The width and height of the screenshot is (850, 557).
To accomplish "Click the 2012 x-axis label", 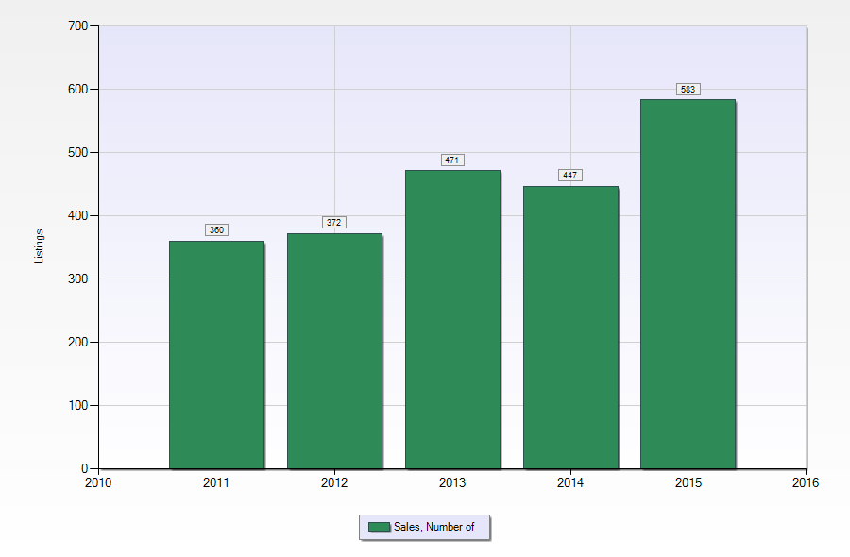I will [334, 482].
